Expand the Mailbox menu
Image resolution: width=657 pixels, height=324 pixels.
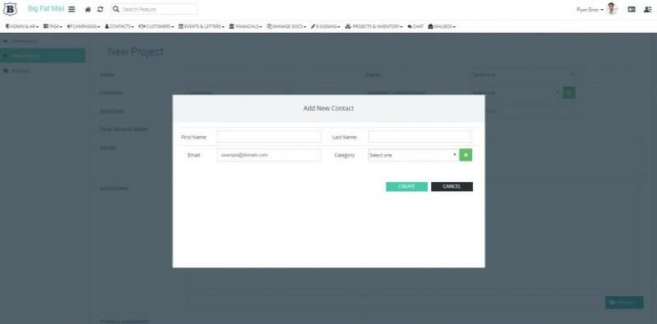(x=442, y=26)
